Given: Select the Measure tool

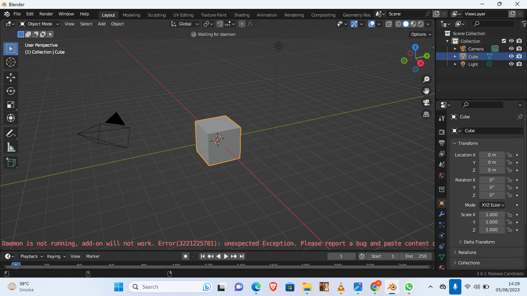Looking at the screenshot, I should 10,147.
